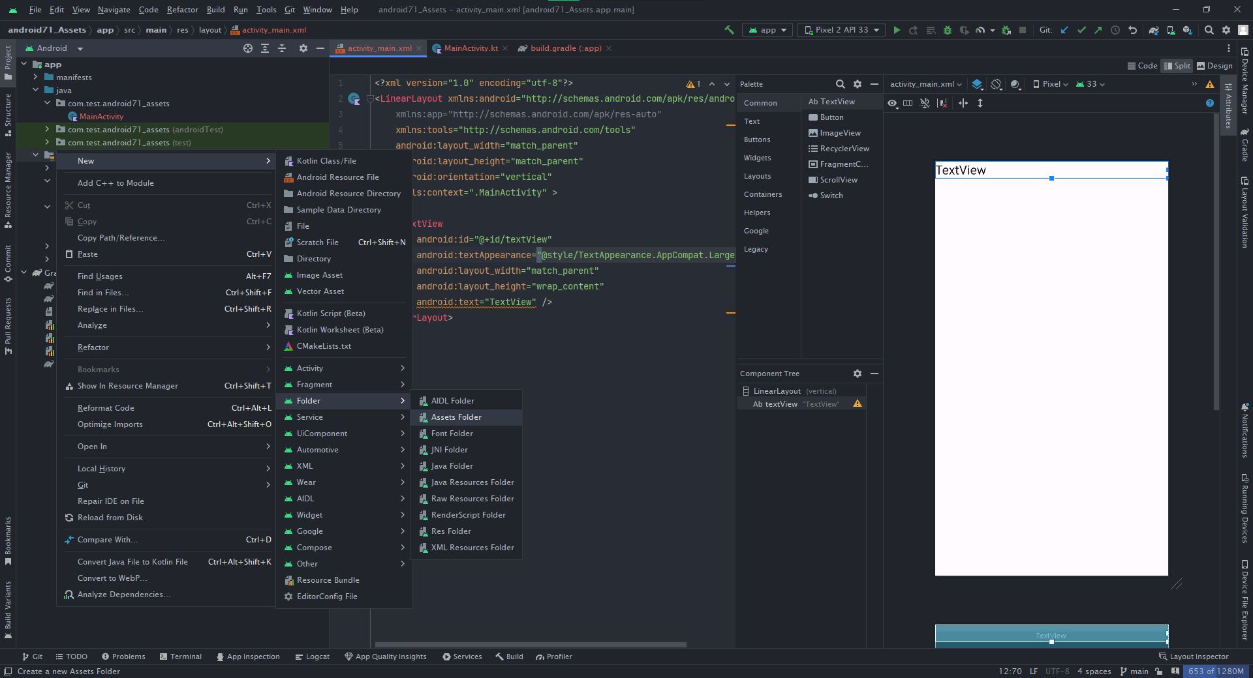Open the Terminal tool window button
The height and width of the screenshot is (678, 1253).
coord(181,656)
